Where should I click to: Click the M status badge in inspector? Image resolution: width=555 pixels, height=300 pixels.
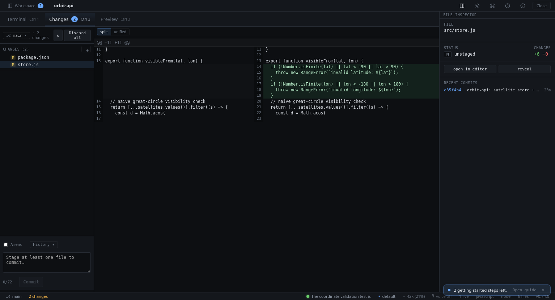(448, 54)
